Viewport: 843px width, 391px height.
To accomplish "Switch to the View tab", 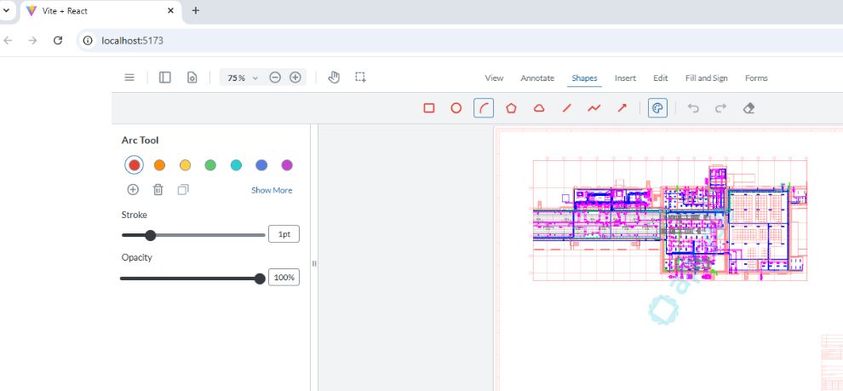I will coord(494,78).
